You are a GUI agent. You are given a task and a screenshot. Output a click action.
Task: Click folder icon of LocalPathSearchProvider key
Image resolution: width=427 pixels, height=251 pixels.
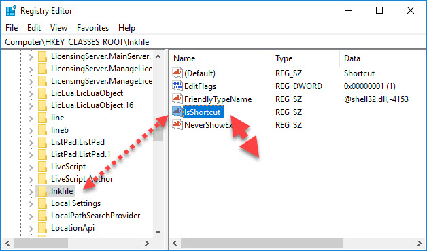click(x=42, y=216)
